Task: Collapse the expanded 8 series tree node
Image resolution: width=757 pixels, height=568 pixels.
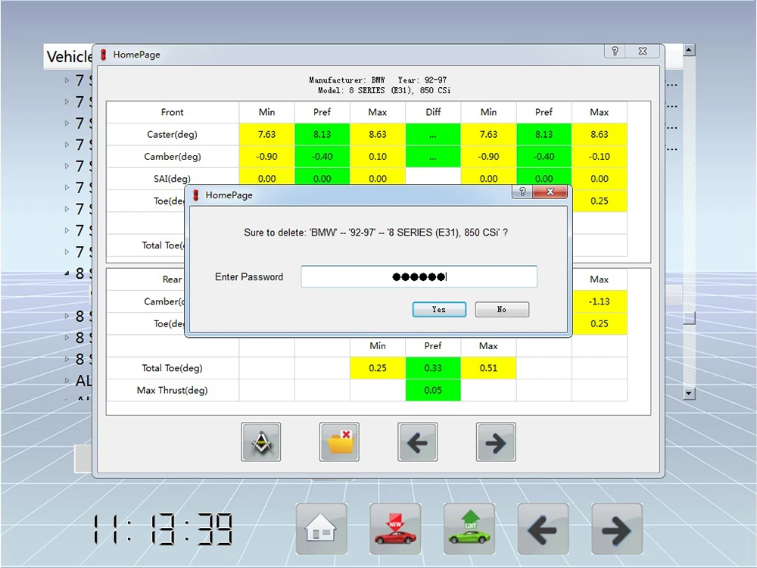Action: (x=67, y=273)
